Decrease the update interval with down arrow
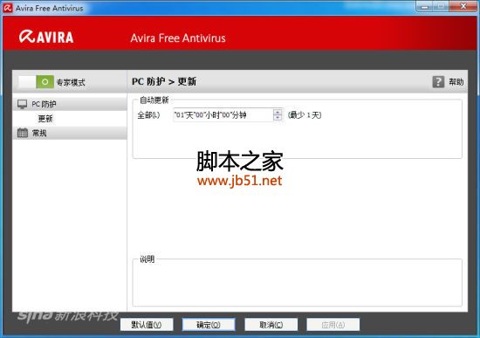Viewport: 480px width, 338px height. coord(278,118)
